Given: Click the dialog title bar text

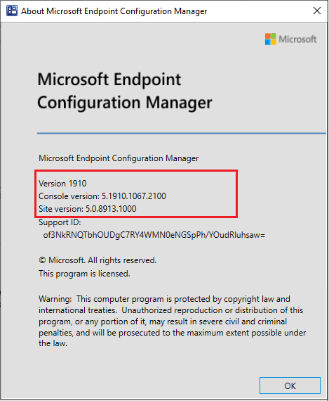Looking at the screenshot, I should tap(114, 11).
